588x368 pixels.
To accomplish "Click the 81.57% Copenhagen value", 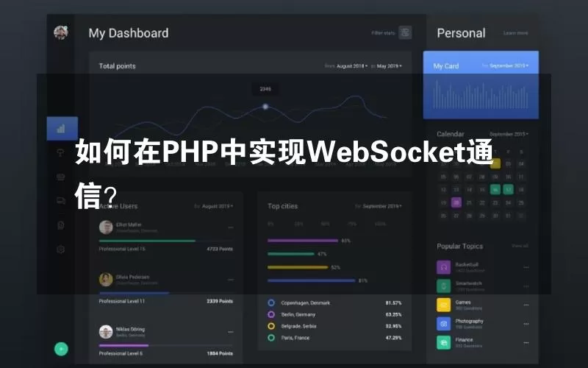I will (393, 302).
